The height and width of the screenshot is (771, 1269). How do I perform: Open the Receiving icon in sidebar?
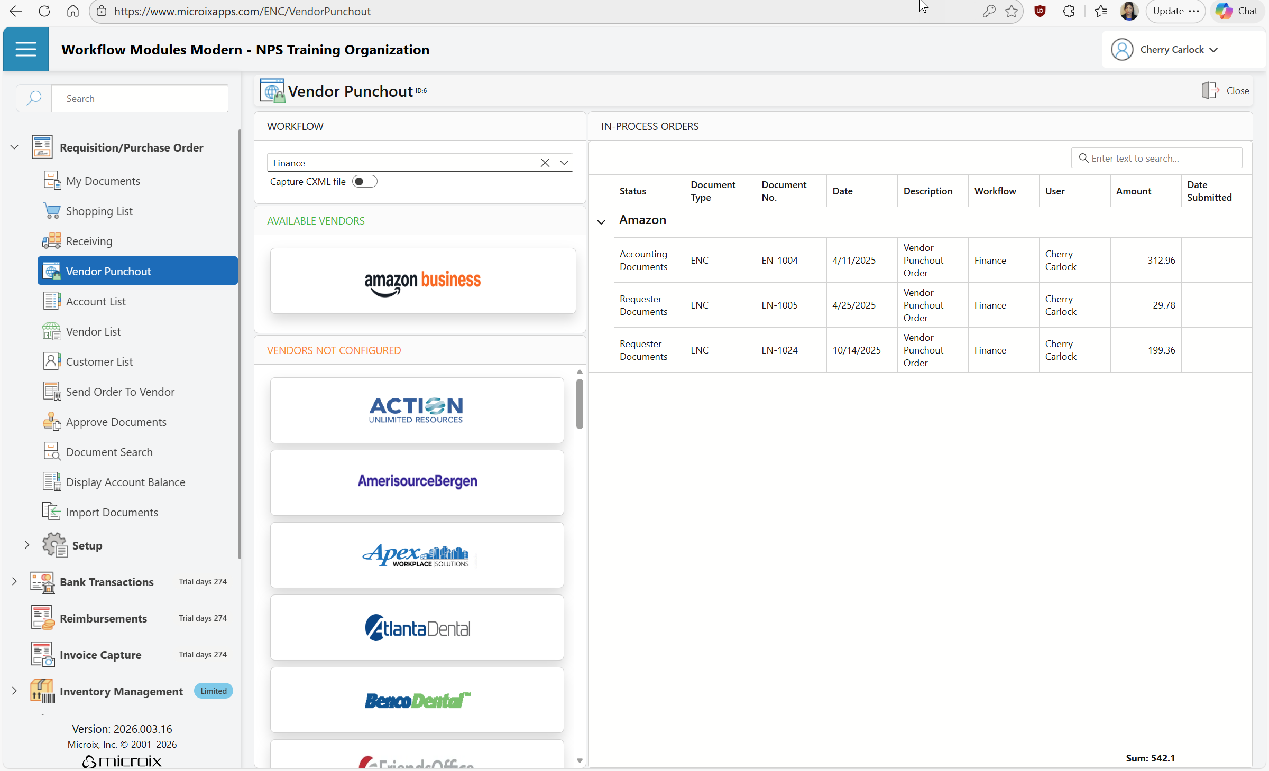pos(51,241)
